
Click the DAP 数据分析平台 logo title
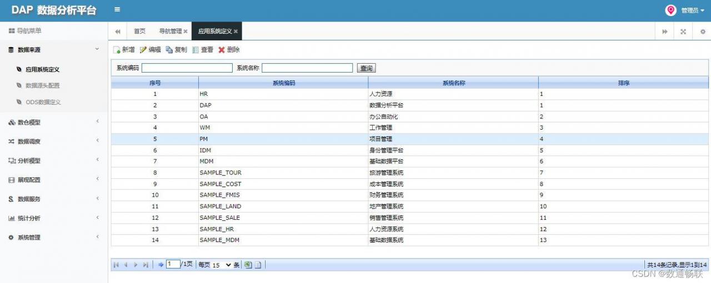pyautogui.click(x=54, y=11)
